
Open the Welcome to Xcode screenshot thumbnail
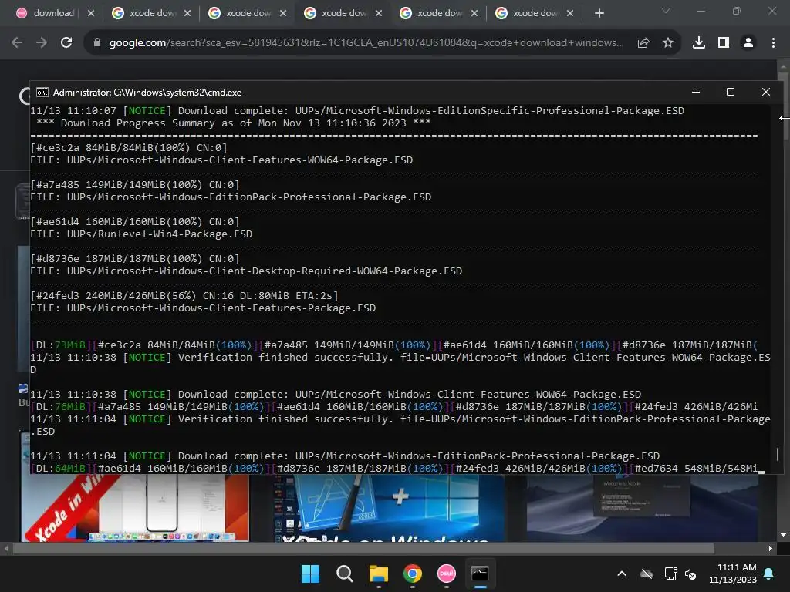tap(643, 508)
